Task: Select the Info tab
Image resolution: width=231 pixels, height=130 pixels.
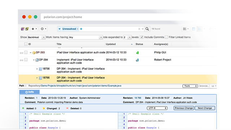Action: pyautogui.click(x=30, y=92)
